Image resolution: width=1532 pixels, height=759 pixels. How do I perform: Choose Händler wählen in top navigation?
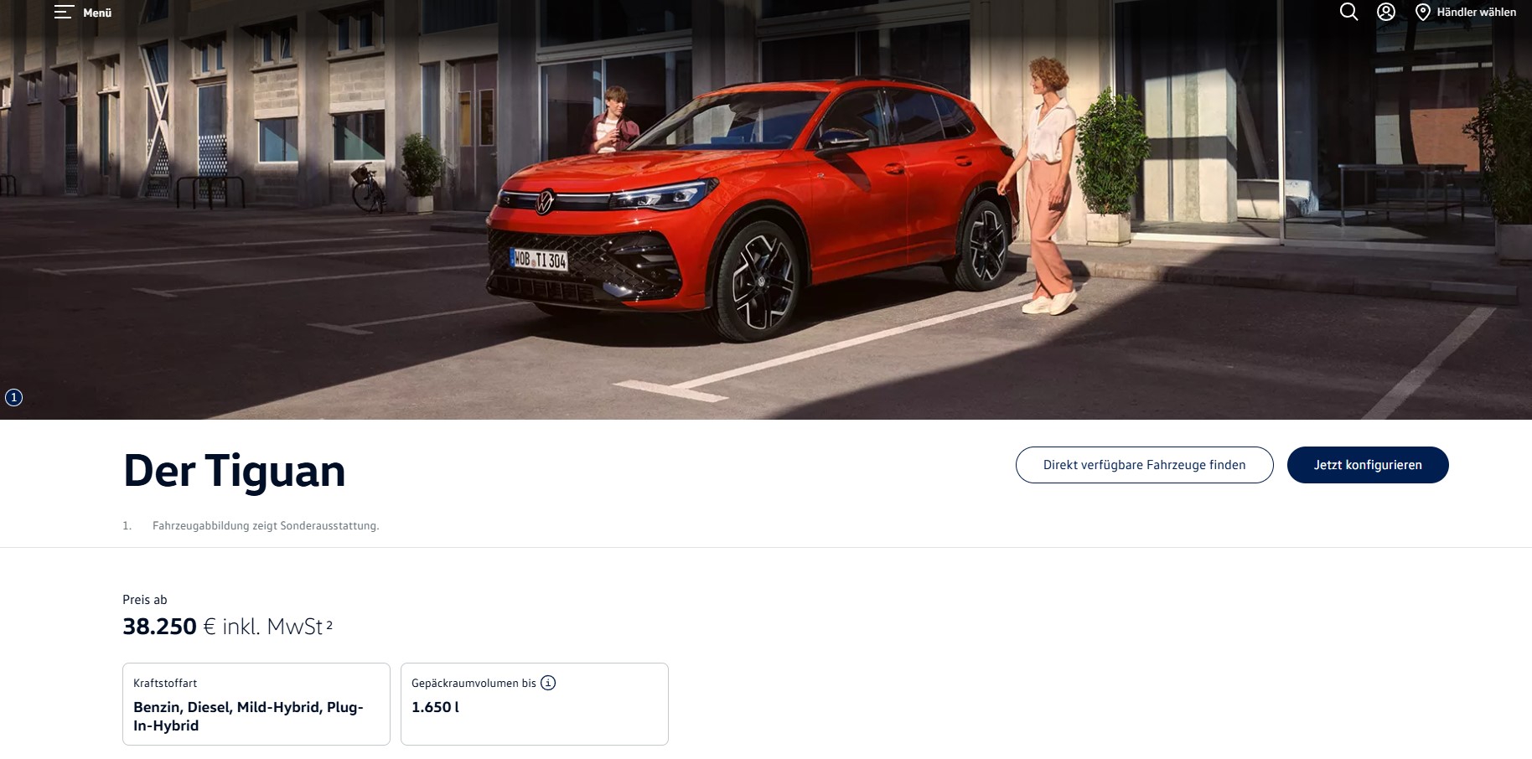[x=1476, y=12]
